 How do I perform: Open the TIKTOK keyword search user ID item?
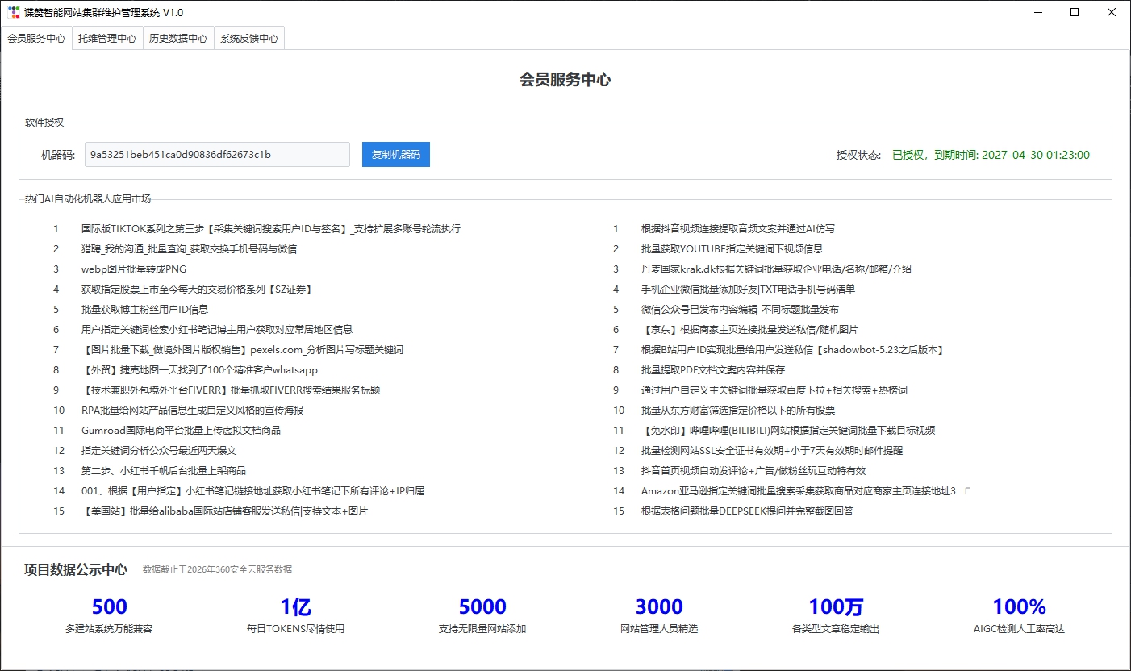click(271, 229)
